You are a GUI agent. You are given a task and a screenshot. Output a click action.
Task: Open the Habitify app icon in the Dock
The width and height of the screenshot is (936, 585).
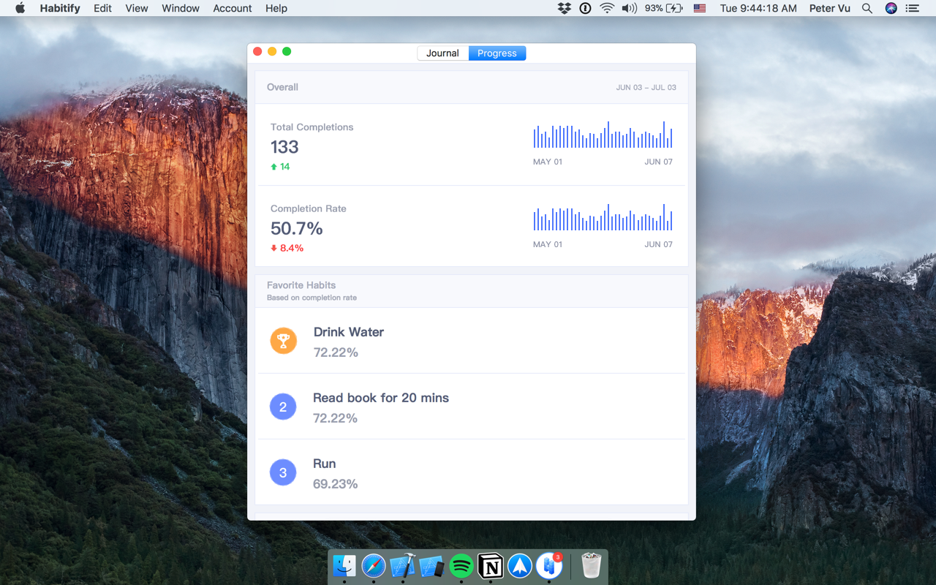[549, 565]
